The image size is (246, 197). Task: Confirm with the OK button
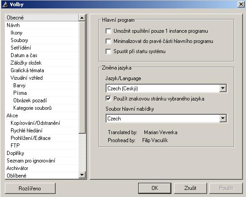point(155,188)
